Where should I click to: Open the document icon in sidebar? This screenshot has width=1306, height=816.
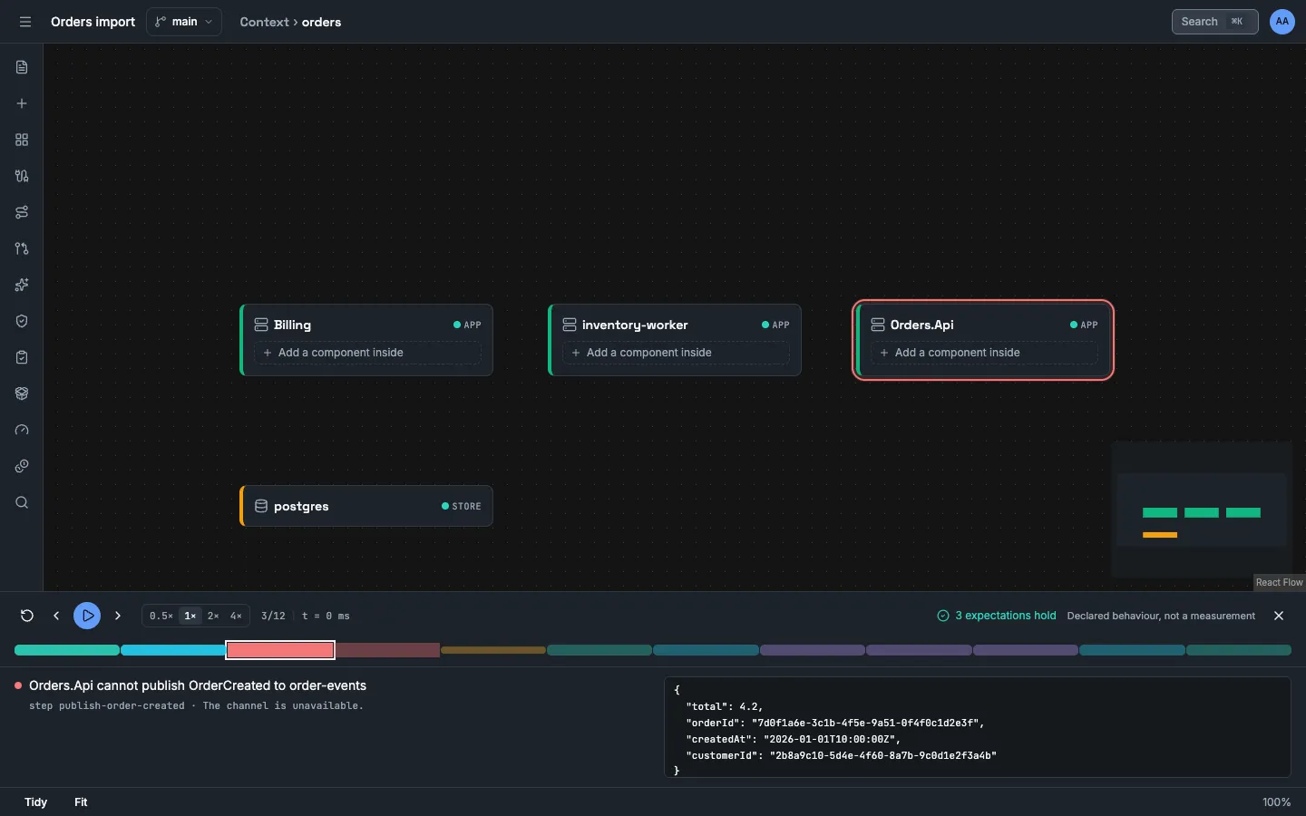coord(22,67)
